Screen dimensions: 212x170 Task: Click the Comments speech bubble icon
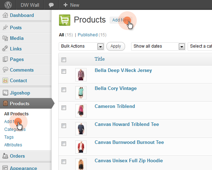pos(5,70)
